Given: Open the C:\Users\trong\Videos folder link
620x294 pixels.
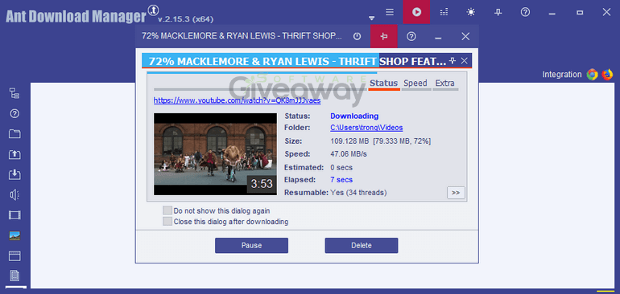Looking at the screenshot, I should 366,128.
